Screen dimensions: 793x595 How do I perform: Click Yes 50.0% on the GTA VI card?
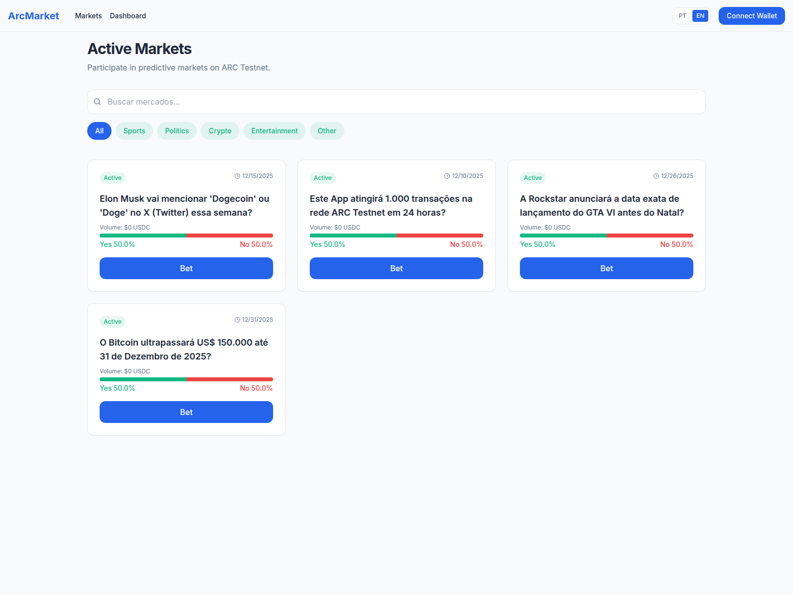pyautogui.click(x=538, y=244)
